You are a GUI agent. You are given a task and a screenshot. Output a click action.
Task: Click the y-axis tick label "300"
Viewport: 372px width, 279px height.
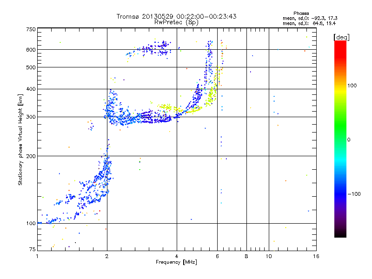point(31,117)
